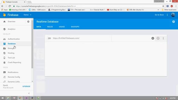
Task: Switch to the USAGE tab
Action: tap(62, 27)
